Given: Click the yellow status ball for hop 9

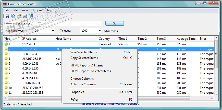Looking at the screenshot, I should tap(6, 83).
